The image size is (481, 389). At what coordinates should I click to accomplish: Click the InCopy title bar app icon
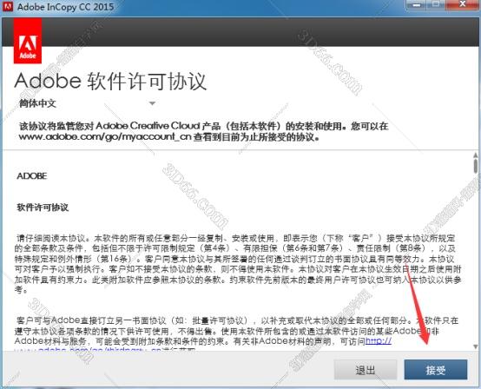[8, 6]
